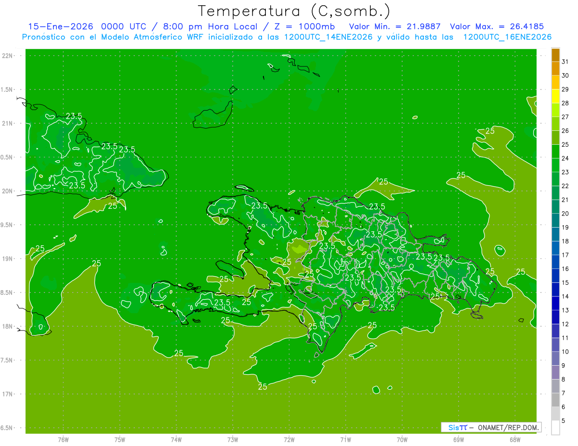Pick the white legend swatch below 5
This screenshot has width=578, height=446.
(555, 427)
